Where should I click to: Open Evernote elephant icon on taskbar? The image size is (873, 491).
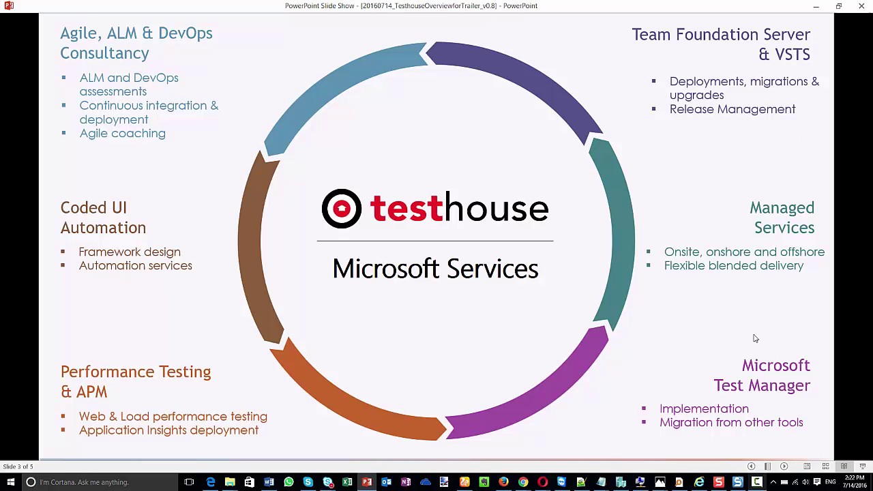click(x=484, y=482)
